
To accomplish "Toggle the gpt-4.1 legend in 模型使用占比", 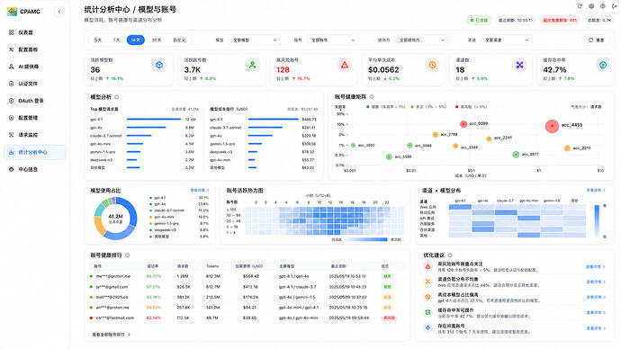I will pos(157,198).
